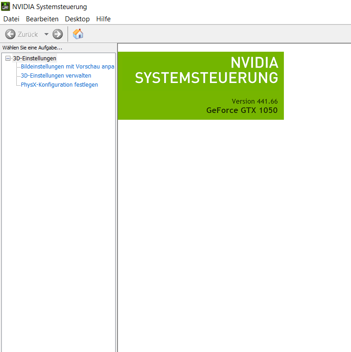The width and height of the screenshot is (351, 352).
Task: Select the 3D-Einstellungen tree item
Action: [34, 59]
